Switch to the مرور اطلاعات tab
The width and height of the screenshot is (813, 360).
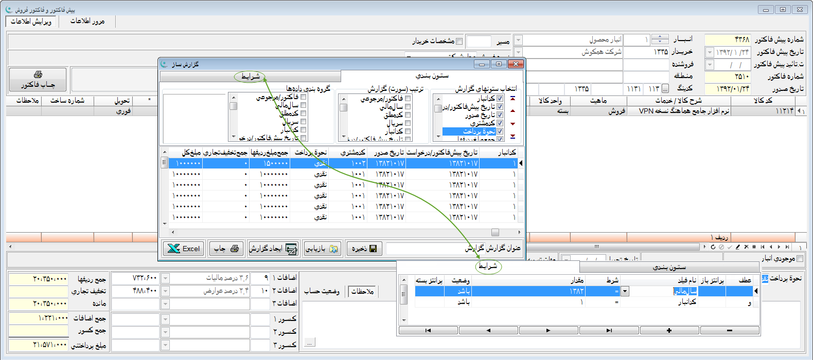87,21
